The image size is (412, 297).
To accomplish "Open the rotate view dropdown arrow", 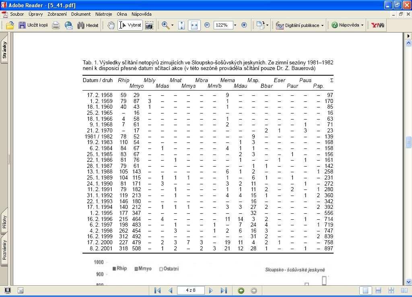I will point(268,25).
